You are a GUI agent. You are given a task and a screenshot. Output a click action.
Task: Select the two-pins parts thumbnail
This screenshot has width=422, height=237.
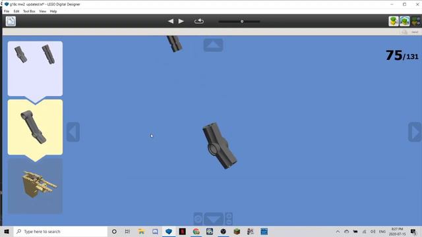coord(35,68)
